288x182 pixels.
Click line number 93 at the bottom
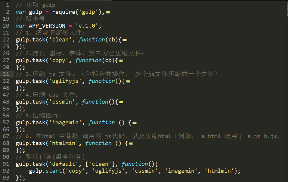[x=6, y=178]
